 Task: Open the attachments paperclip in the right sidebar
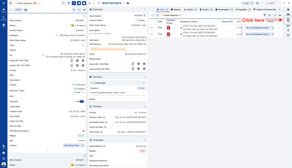click(x=288, y=20)
